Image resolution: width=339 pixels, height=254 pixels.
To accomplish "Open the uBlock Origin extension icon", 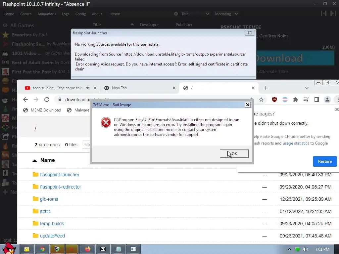I will (x=274, y=100).
